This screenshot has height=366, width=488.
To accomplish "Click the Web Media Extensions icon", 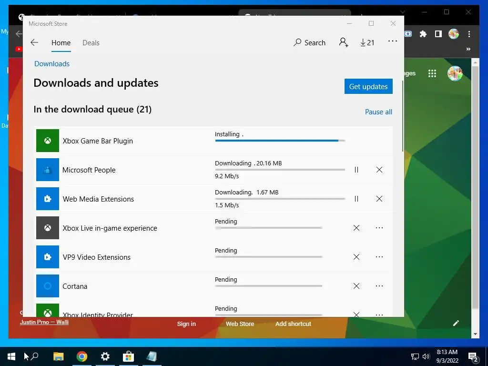I will 48,199.
